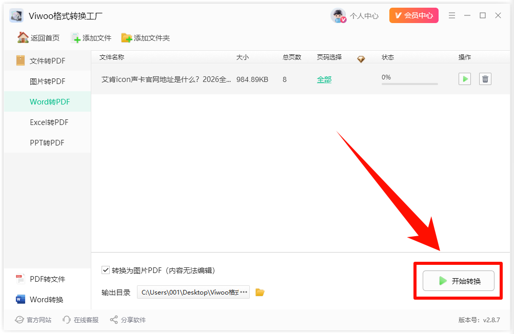Open the 会员中心 membership button
Image resolution: width=514 pixels, height=334 pixels.
pyautogui.click(x=413, y=15)
